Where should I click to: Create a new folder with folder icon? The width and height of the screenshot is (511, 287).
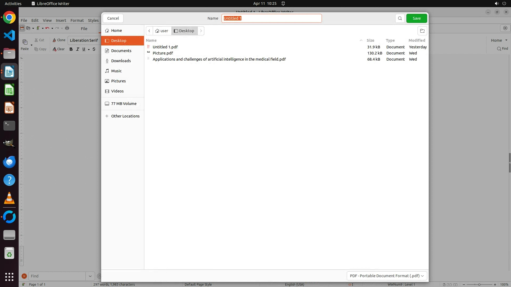click(422, 31)
